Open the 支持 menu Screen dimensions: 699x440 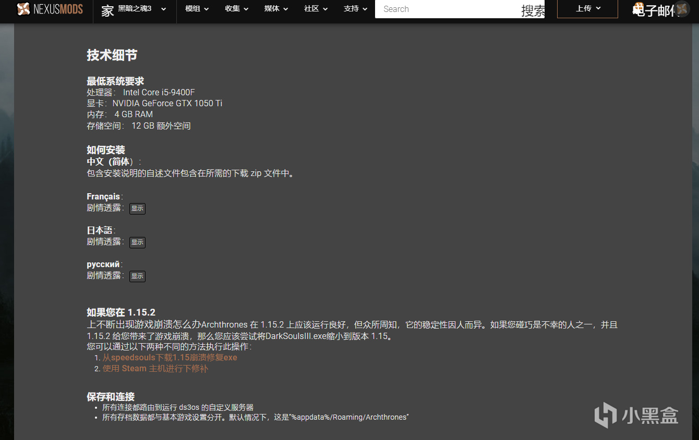(x=355, y=9)
